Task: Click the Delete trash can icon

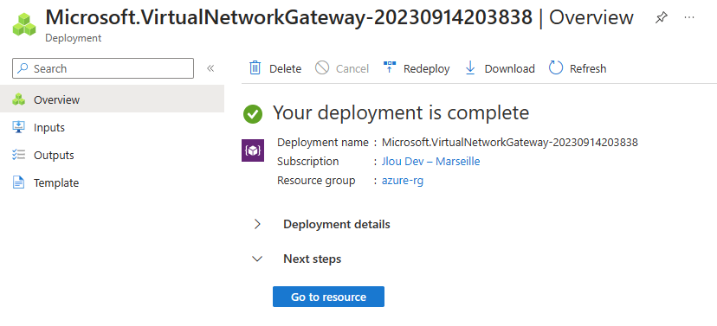Action: pyautogui.click(x=255, y=68)
